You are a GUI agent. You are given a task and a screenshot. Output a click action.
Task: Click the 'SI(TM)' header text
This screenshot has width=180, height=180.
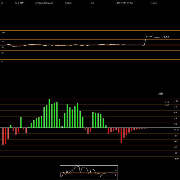pos(68,3)
